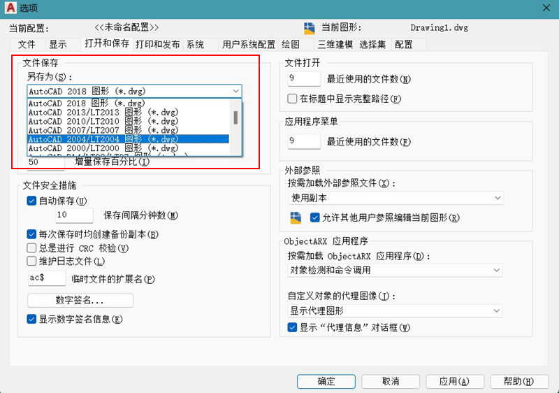
Task: Choose AutoCAD 2013/LT2013 图形 format
Action: (x=129, y=113)
